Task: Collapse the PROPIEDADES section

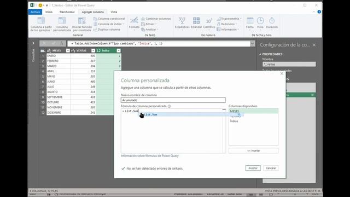Action: pos(260,54)
